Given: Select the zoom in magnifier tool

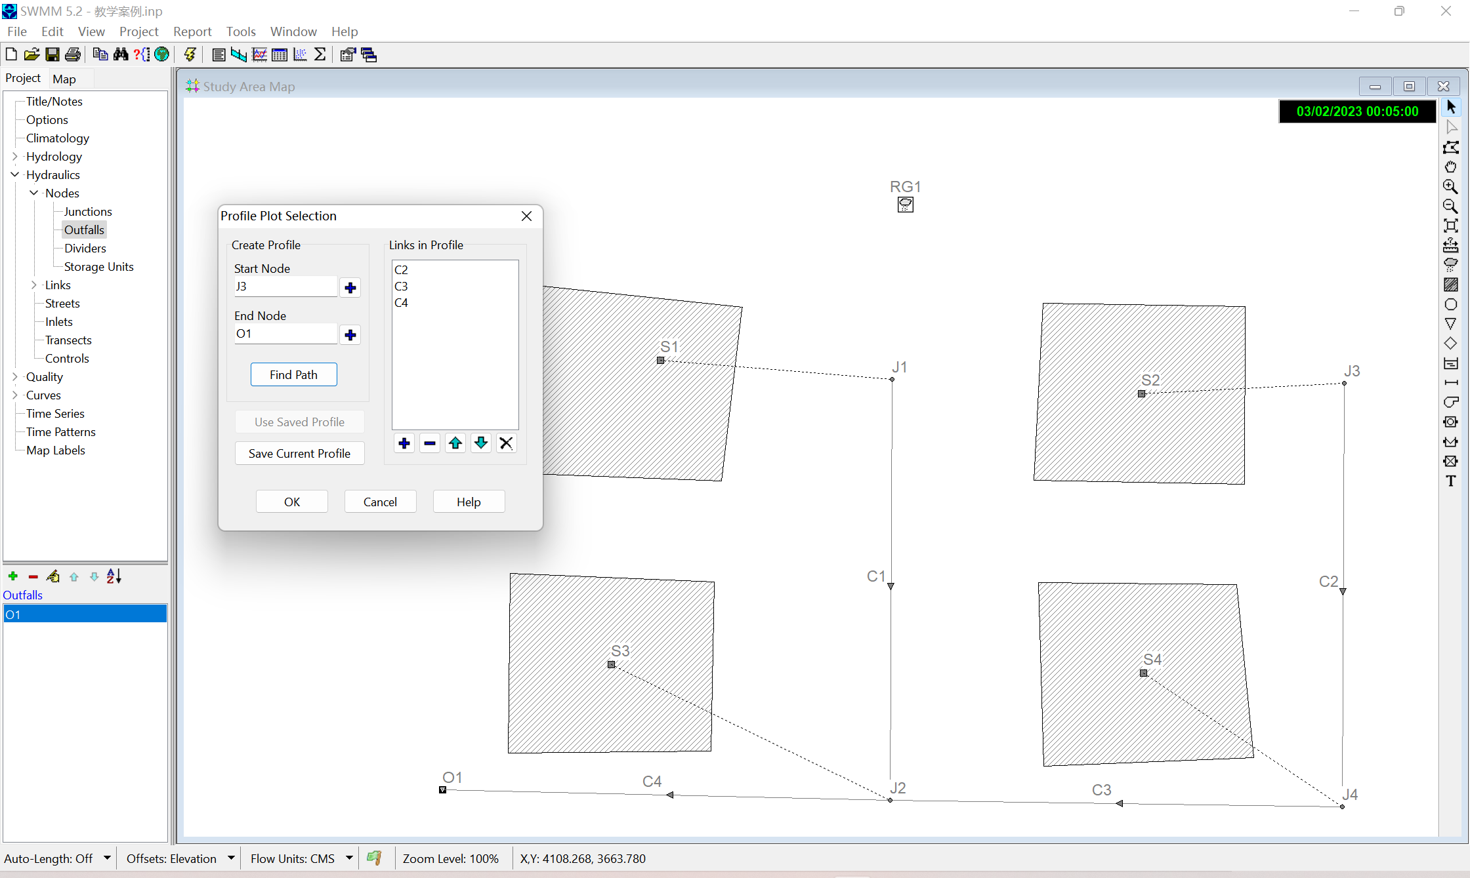Looking at the screenshot, I should [1450, 187].
